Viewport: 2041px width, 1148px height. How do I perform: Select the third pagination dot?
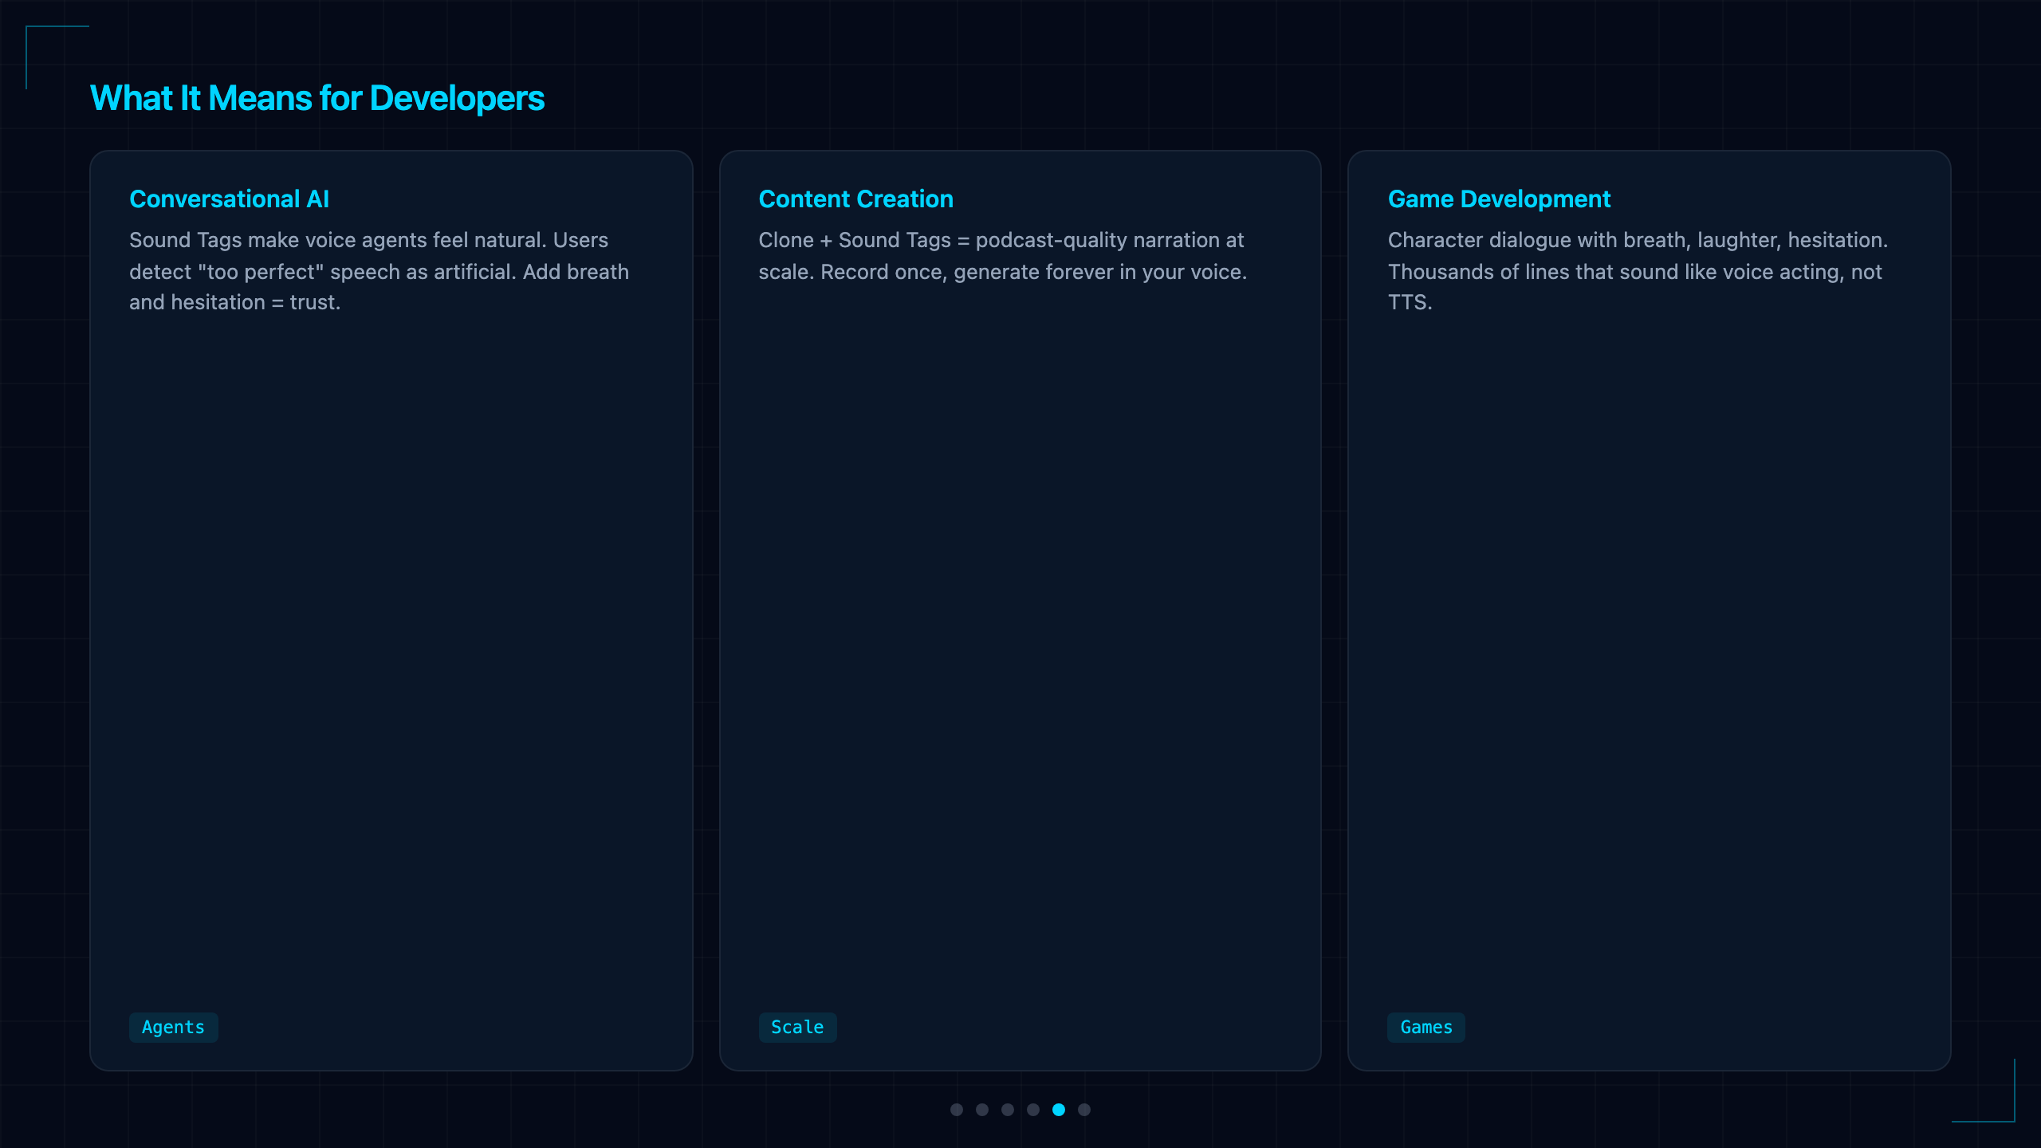1008,1110
